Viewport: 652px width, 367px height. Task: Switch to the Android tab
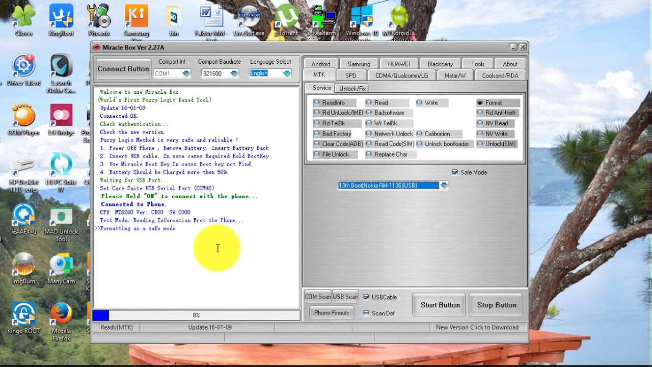(321, 64)
